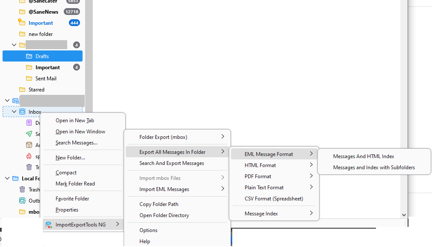Collapse the Local Folders tree
Viewport: 432px width, 247px height.
click(x=7, y=178)
